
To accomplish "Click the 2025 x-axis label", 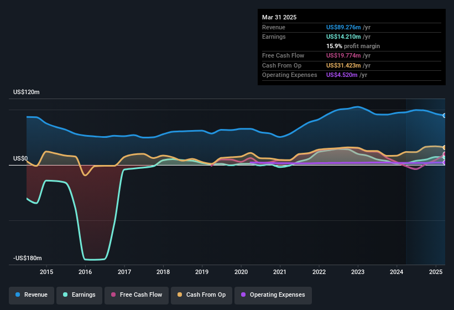I will (x=436, y=272).
